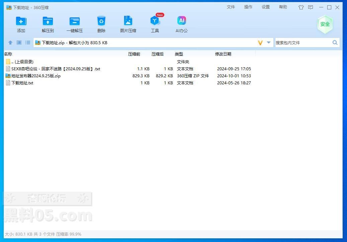
Task: Select the .. (上级目录) folder row
Action: pyautogui.click(x=129, y=62)
